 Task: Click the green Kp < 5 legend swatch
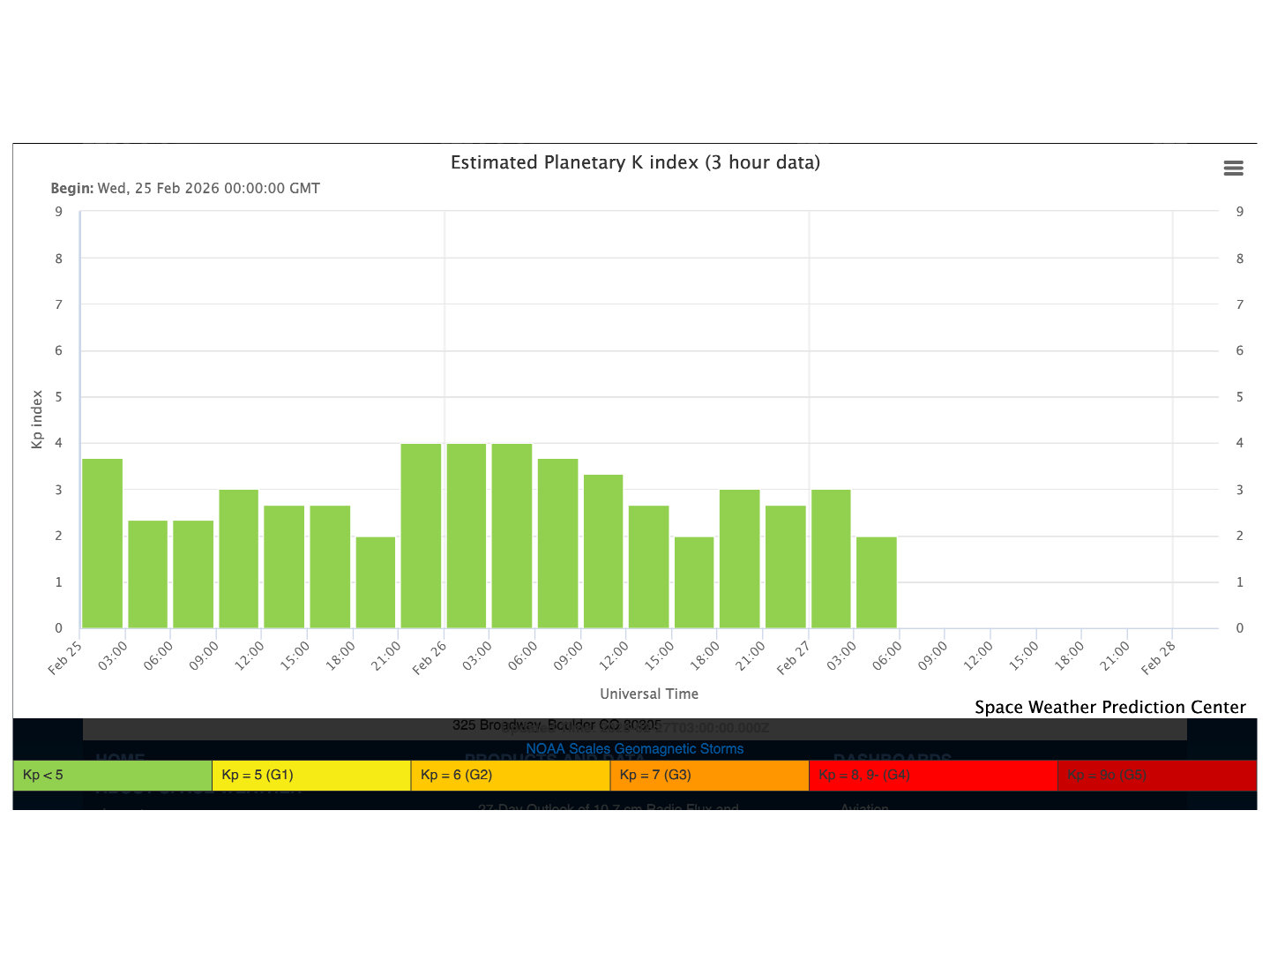click(x=112, y=775)
